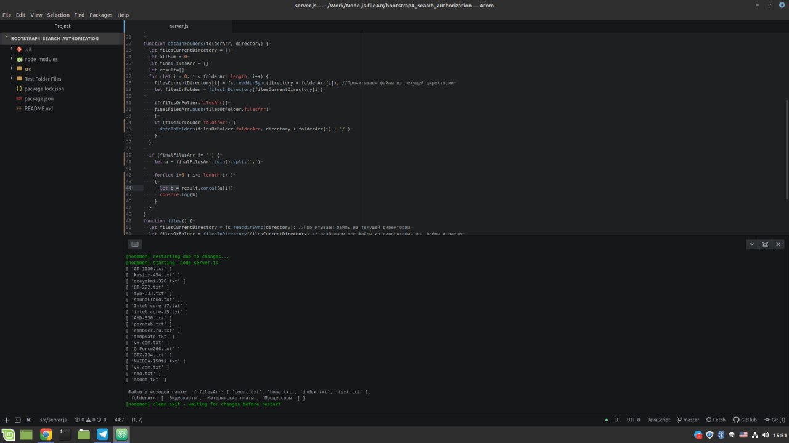Open Git panel showing one change
This screenshot has width=789, height=443.
click(775, 420)
